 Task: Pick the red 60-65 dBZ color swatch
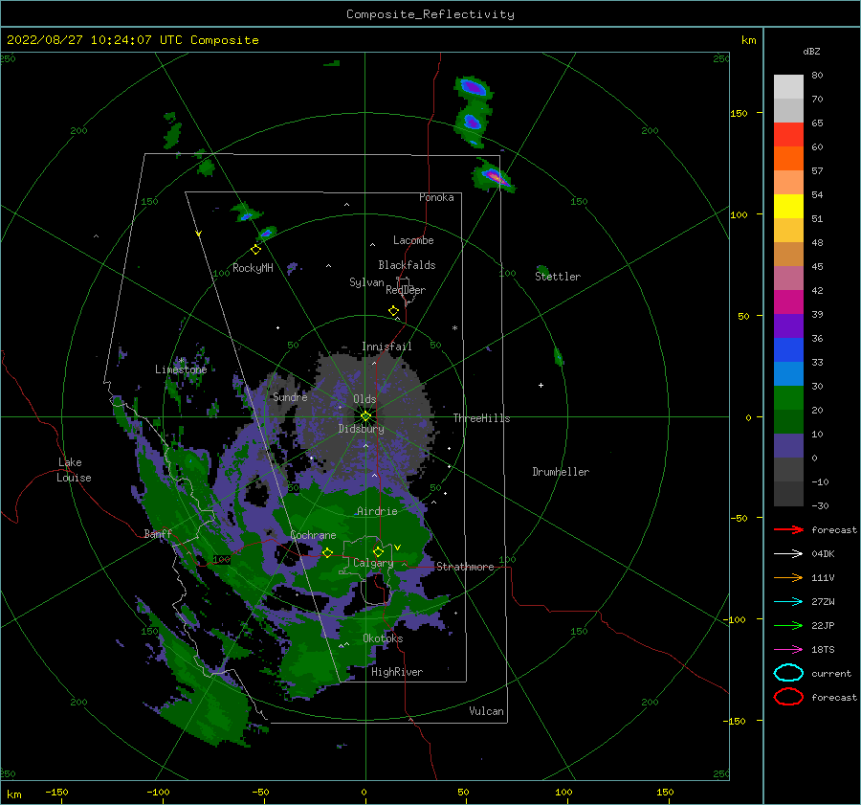click(788, 135)
